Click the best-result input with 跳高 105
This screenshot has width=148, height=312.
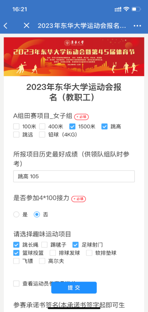pos(74,176)
